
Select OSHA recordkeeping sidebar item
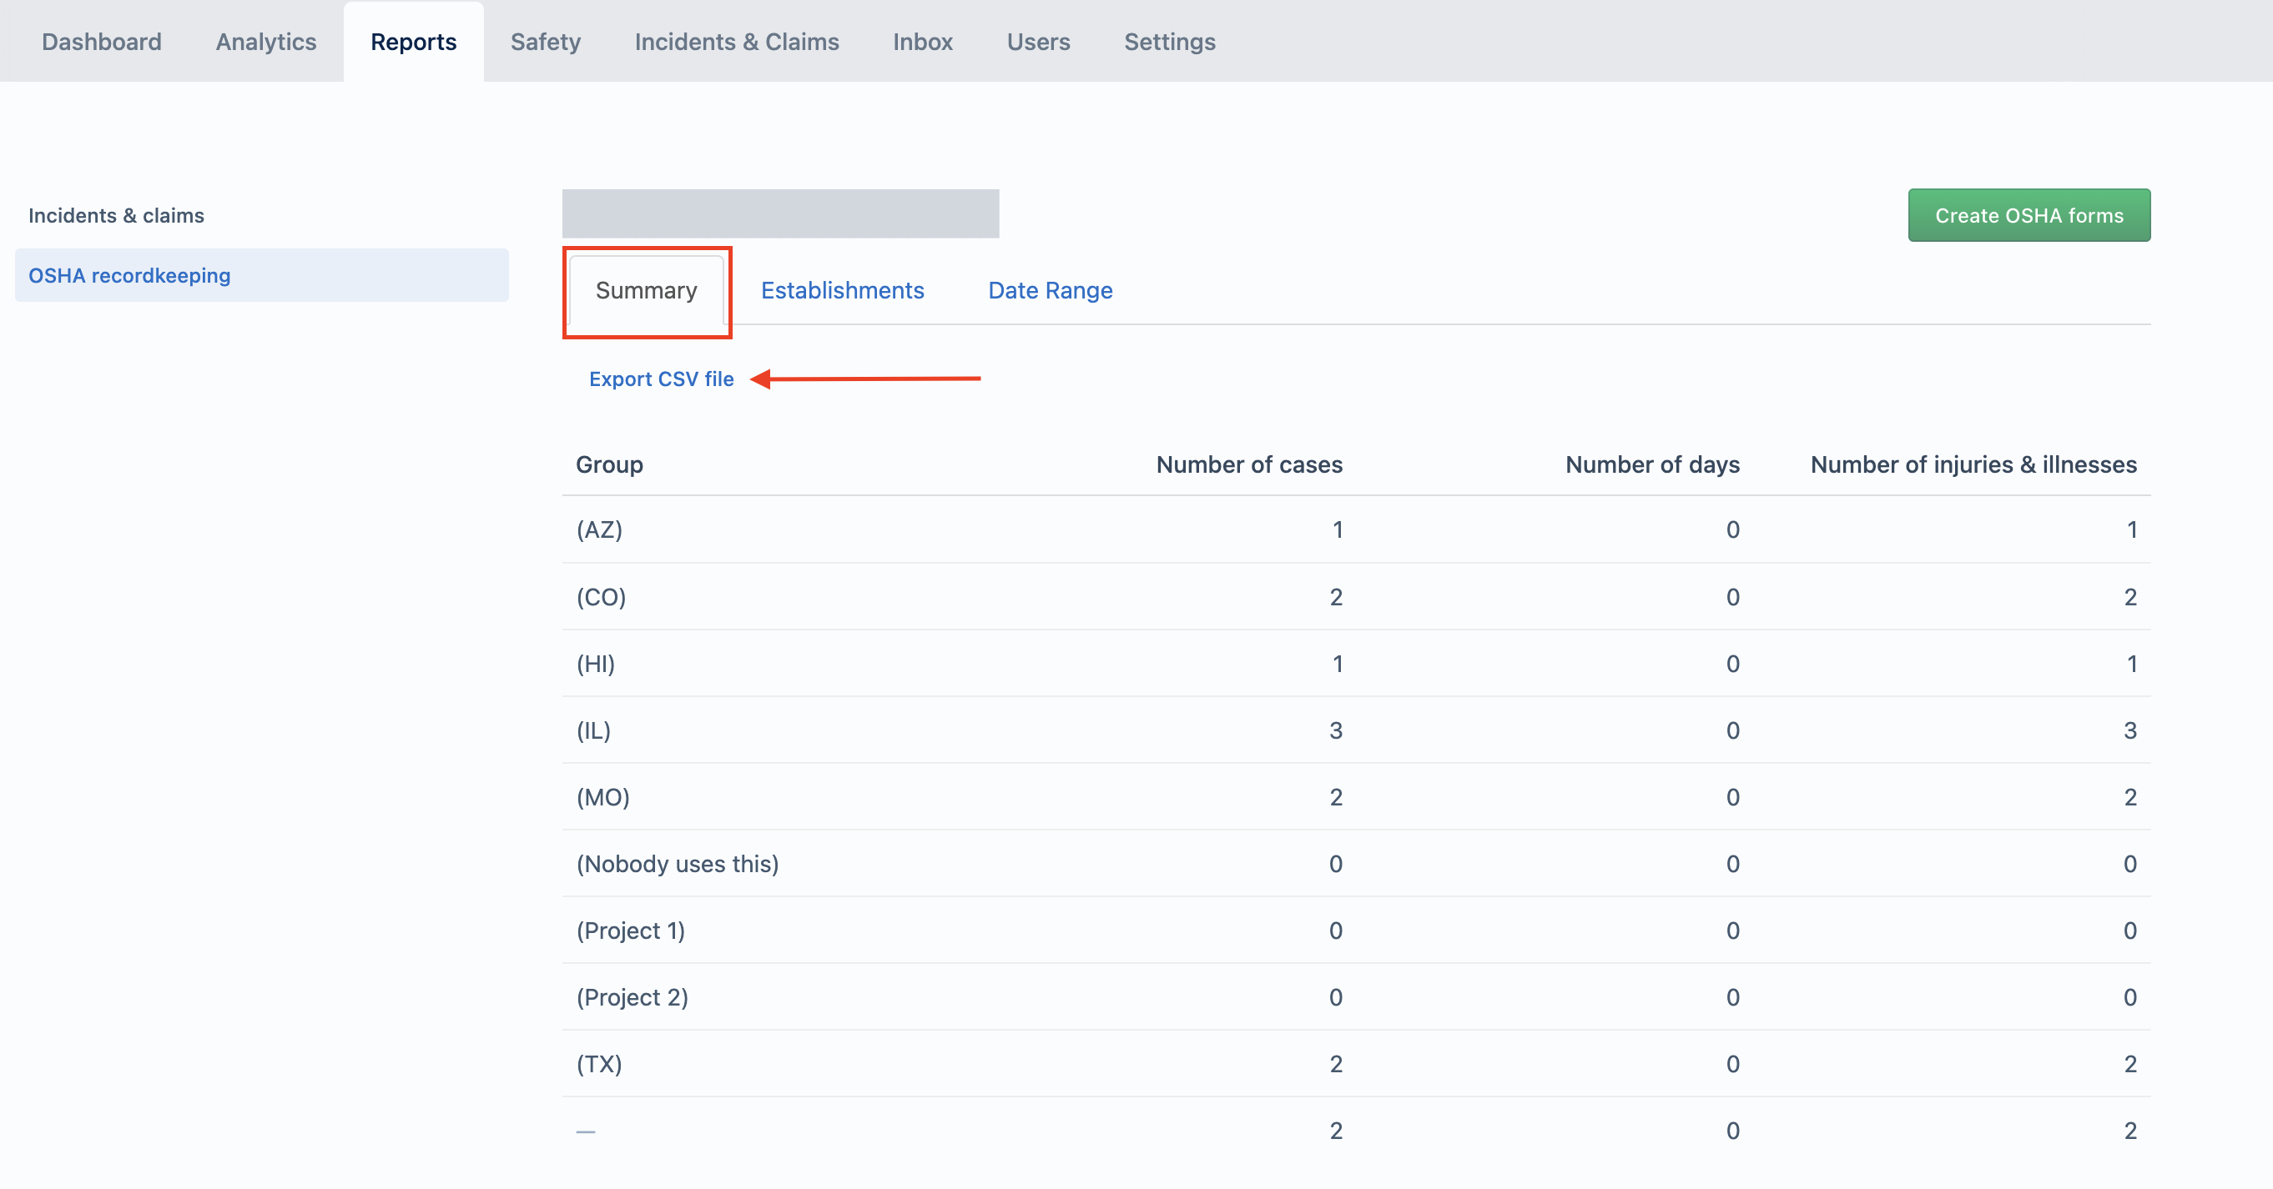[129, 275]
